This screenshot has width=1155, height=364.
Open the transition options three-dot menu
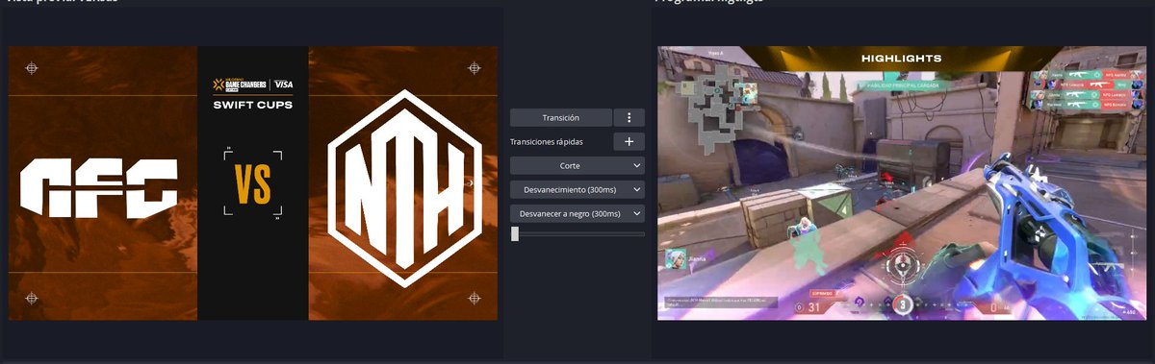(x=629, y=117)
